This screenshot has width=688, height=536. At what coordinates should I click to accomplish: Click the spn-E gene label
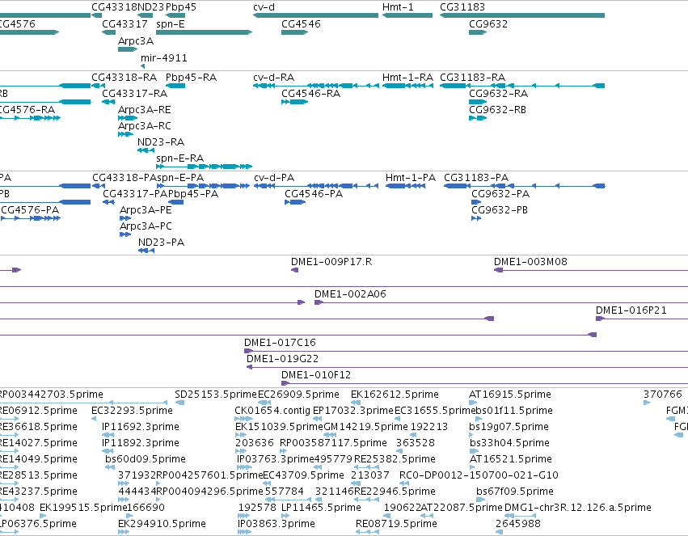coord(171,23)
